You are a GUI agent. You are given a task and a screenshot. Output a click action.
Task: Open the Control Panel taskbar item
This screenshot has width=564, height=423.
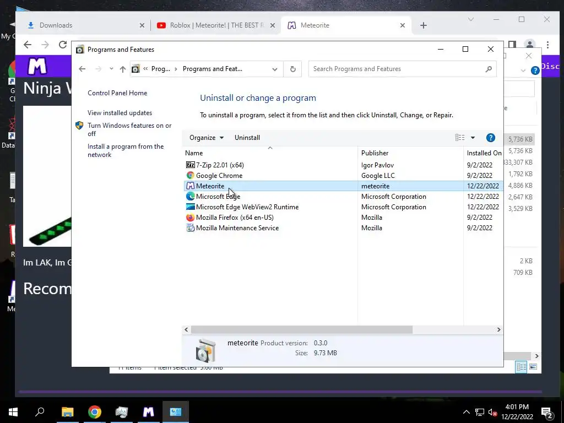(x=176, y=412)
